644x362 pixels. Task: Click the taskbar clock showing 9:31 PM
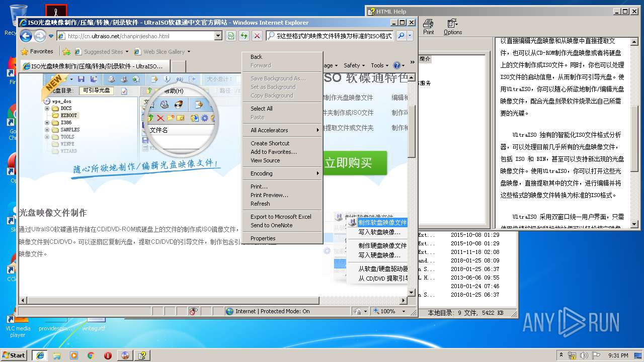[x=618, y=355]
